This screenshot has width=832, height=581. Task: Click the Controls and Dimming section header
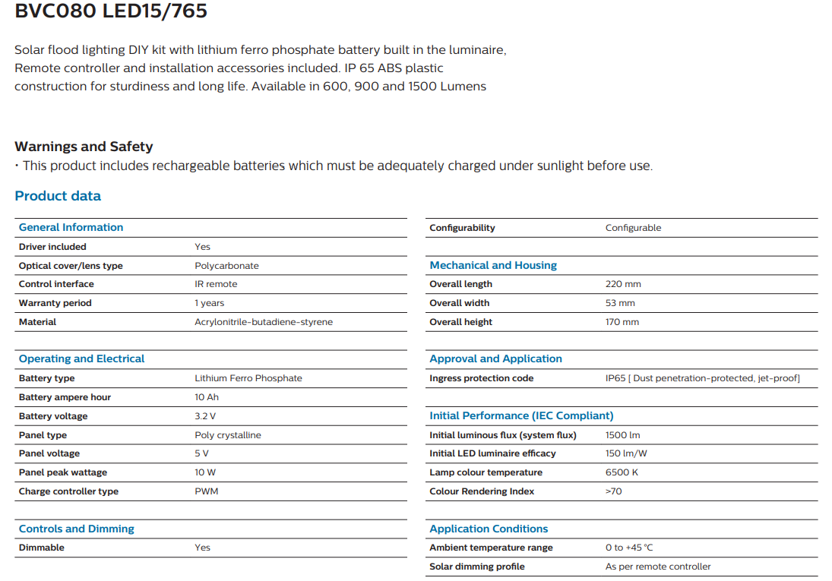[76, 529]
